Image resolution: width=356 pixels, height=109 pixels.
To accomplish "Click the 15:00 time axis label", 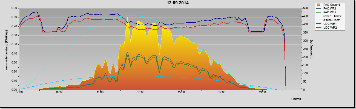I will tap(181, 92).
